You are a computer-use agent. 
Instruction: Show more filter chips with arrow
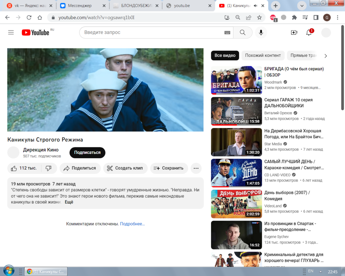326,56
